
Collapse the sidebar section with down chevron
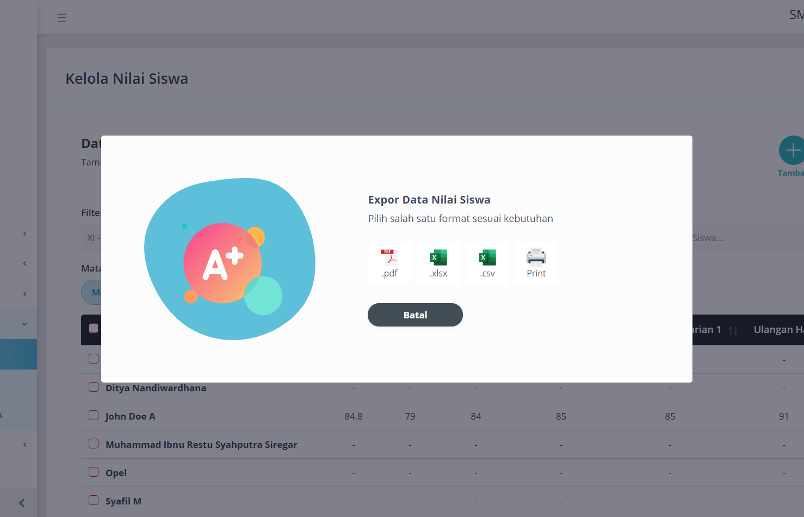point(24,324)
